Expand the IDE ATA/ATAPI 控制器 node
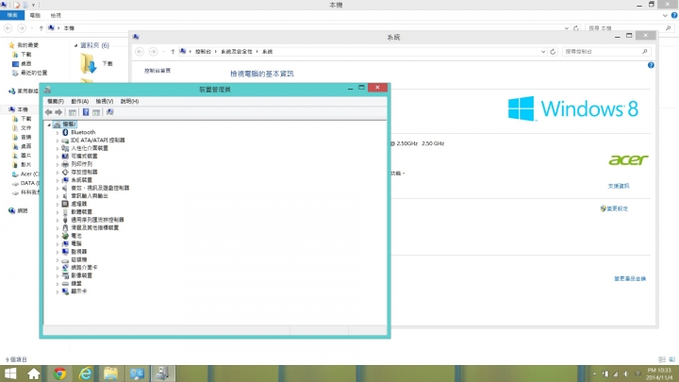Viewport: 679px width, 382px height. tap(58, 141)
